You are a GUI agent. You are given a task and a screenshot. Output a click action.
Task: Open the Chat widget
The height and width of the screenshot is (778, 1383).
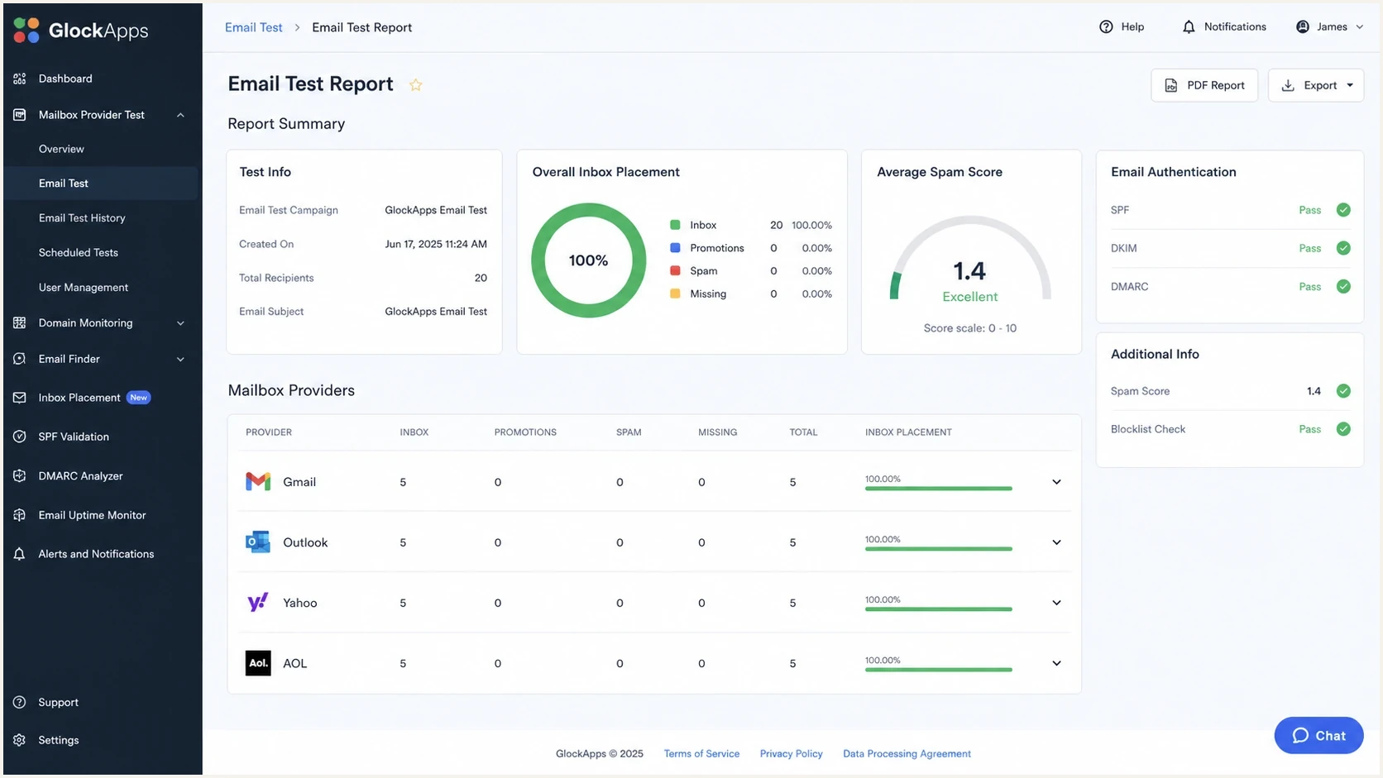1318,735
